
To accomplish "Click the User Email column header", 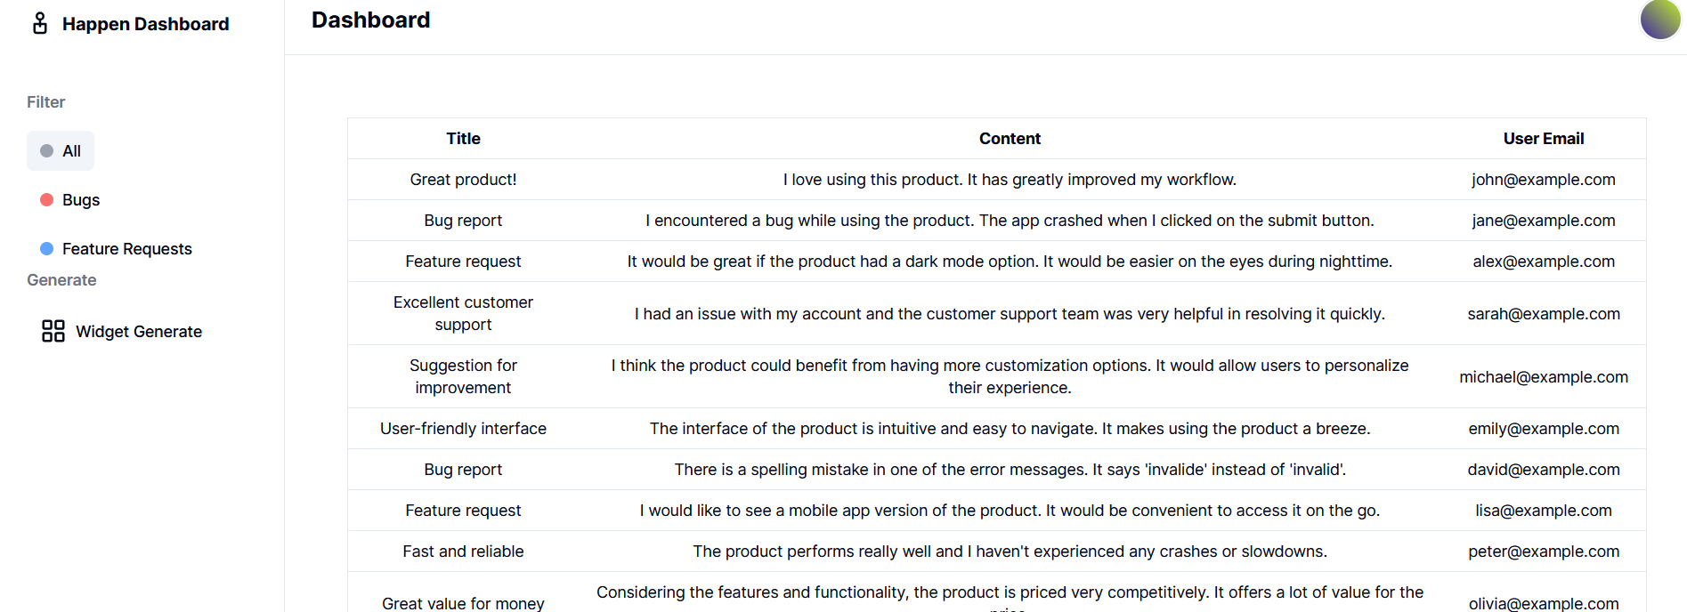I will click(x=1543, y=139).
